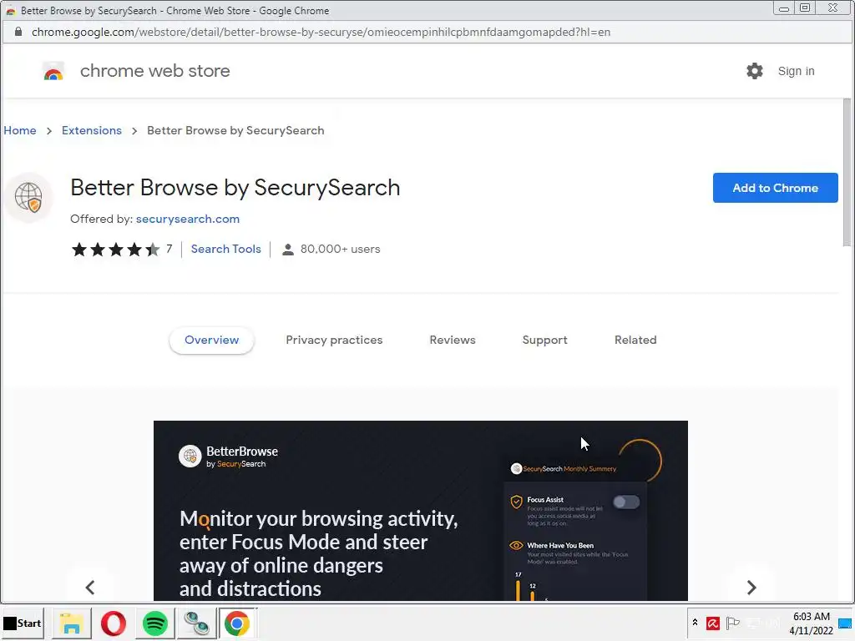
Task: Open the Chrome Web Store settings gear
Action: pos(754,71)
